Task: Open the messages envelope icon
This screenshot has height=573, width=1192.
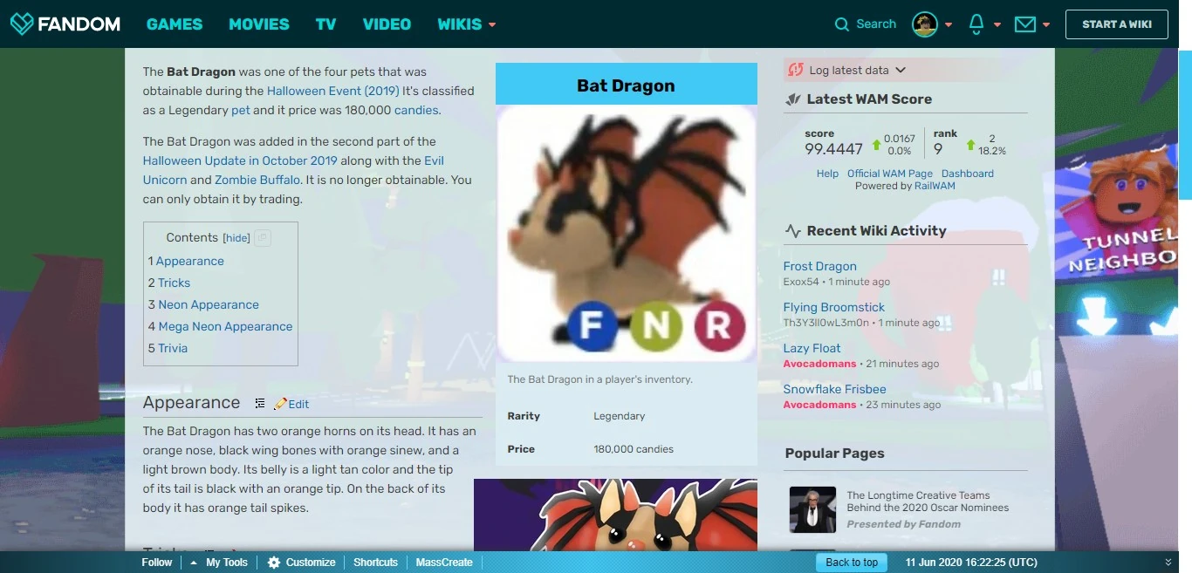Action: pyautogui.click(x=1025, y=24)
